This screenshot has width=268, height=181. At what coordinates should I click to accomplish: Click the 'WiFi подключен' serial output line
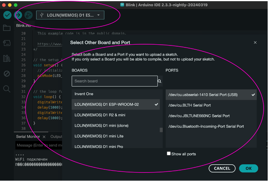click(x=31, y=159)
